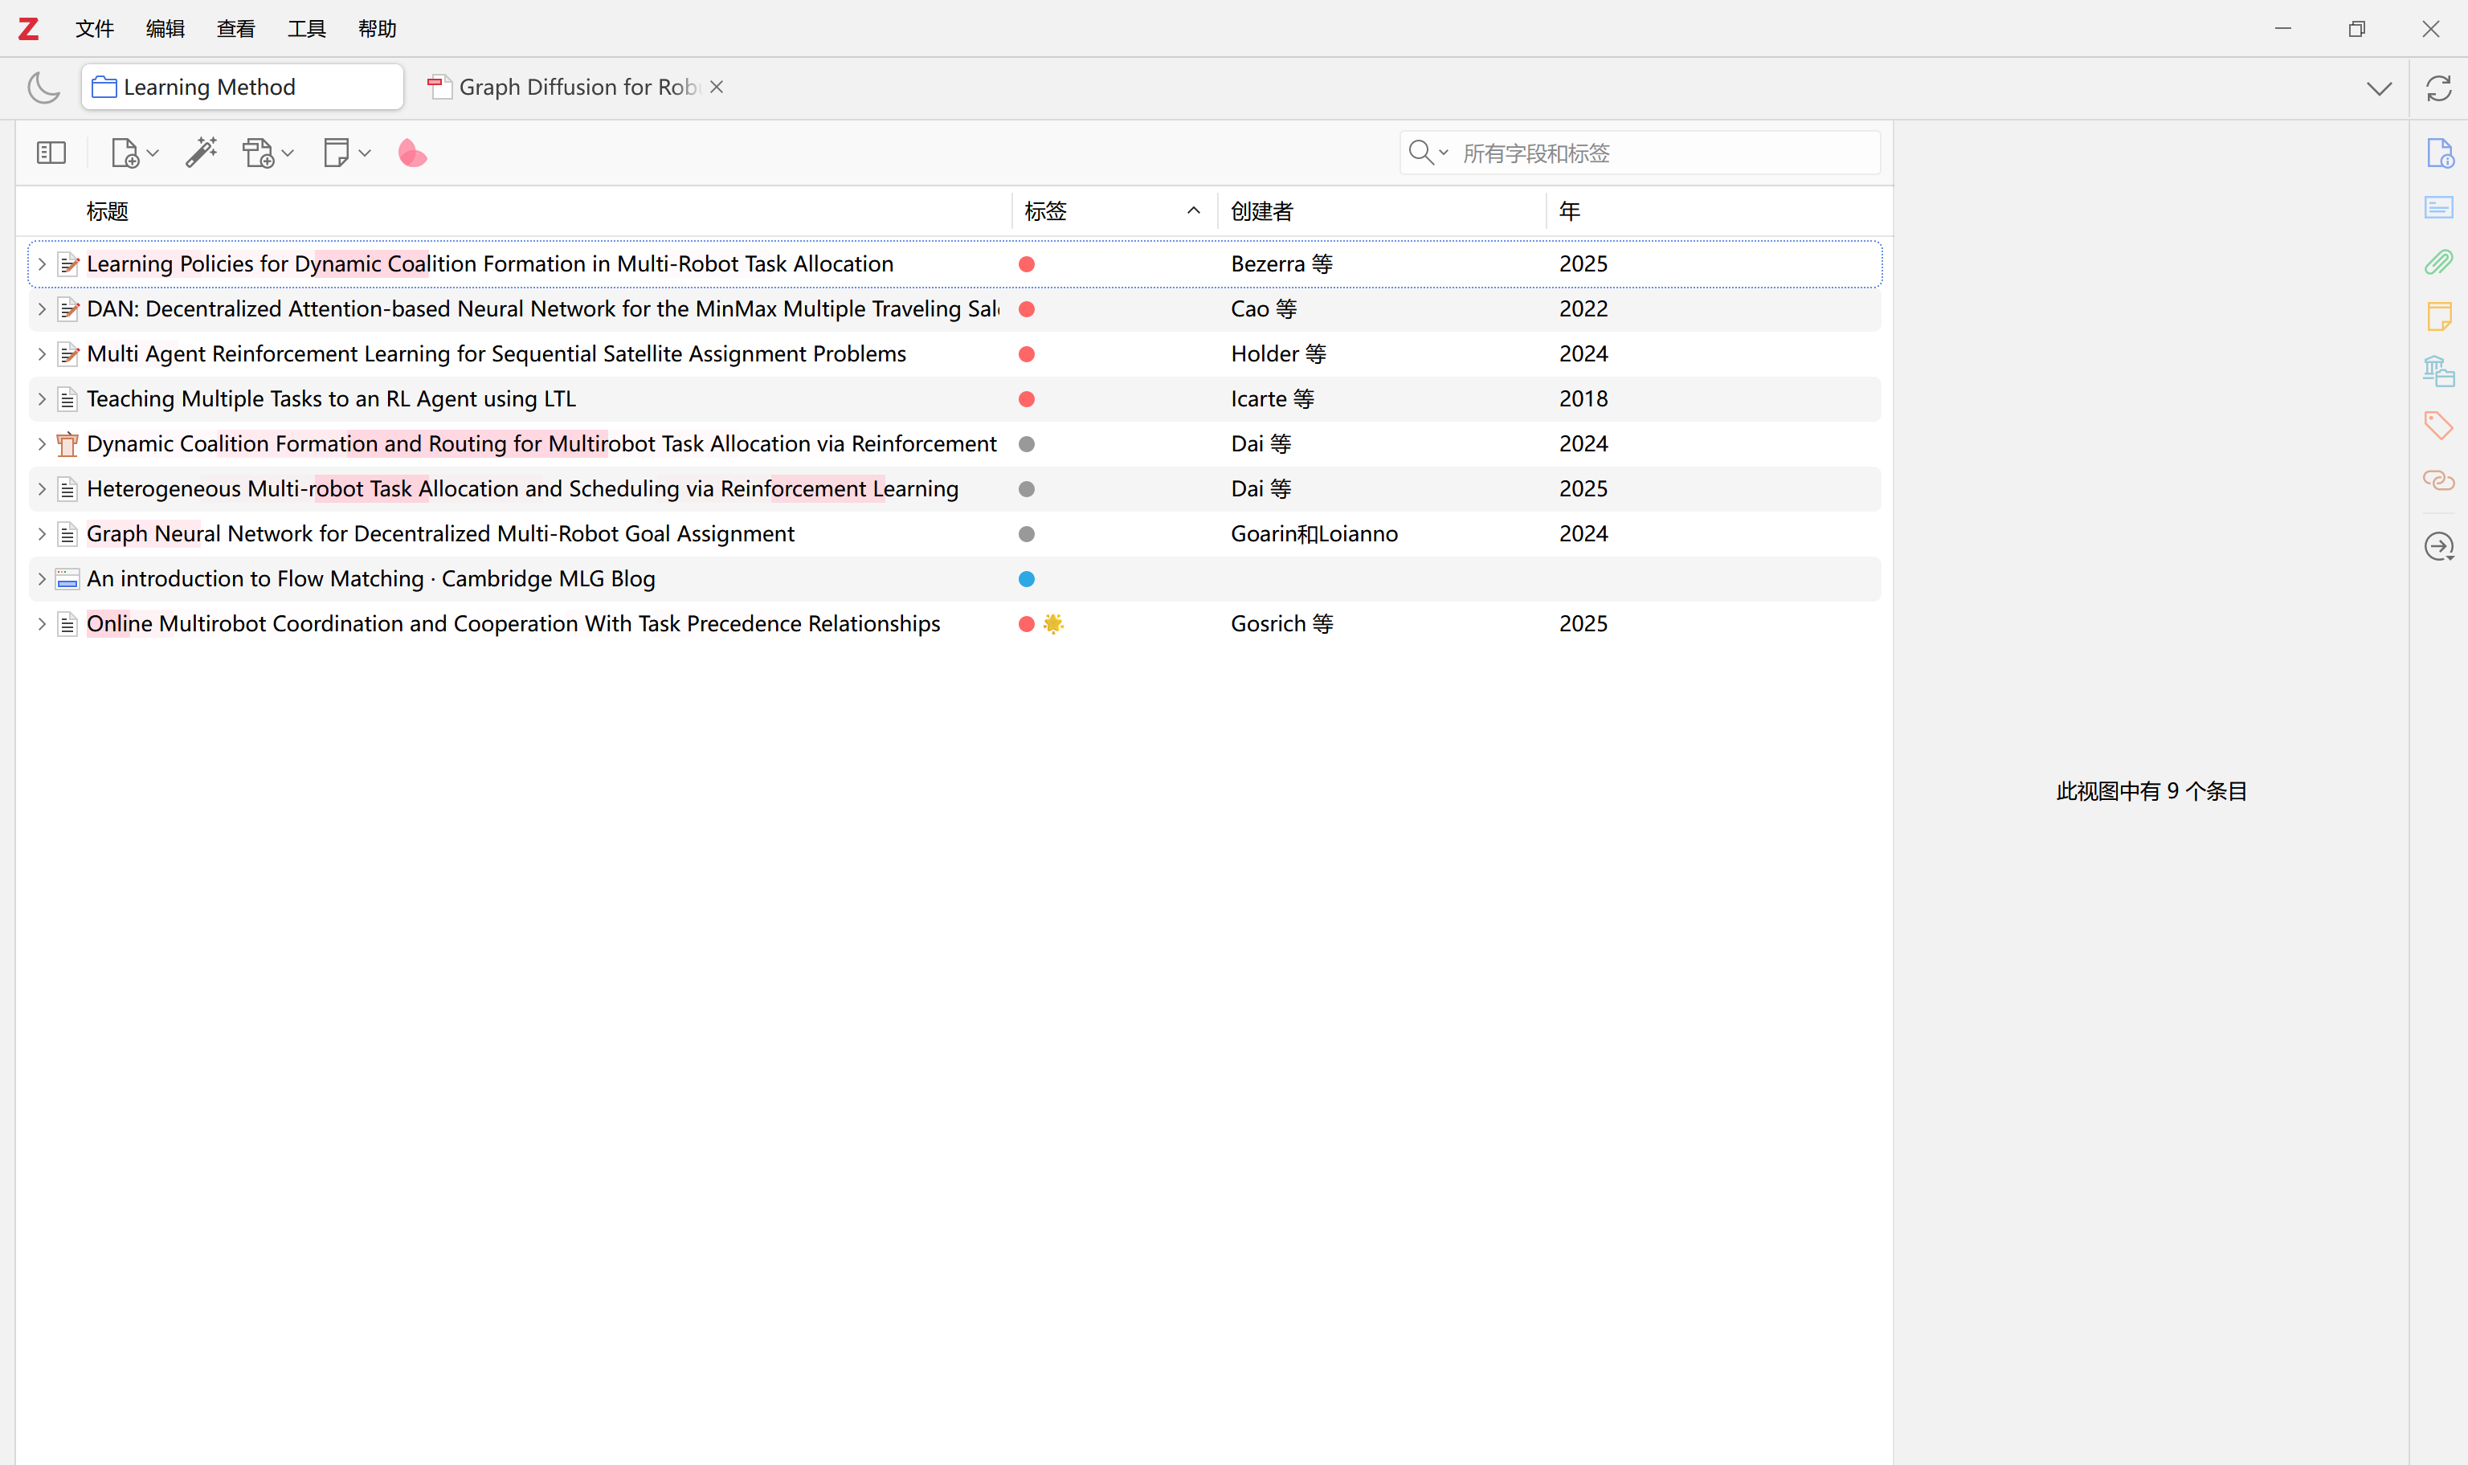The height and width of the screenshot is (1465, 2468).
Task: Switch to Graph Diffusion for Rob tab
Action: 578,88
